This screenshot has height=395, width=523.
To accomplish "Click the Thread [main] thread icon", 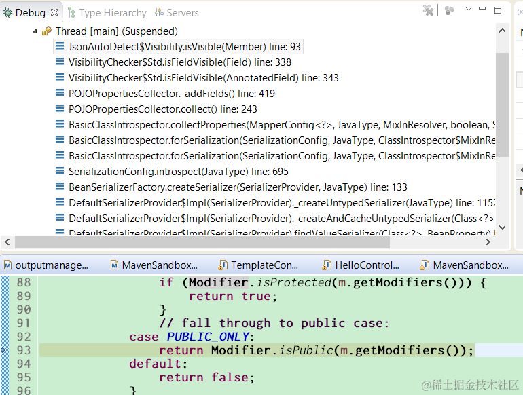I will click(47, 31).
